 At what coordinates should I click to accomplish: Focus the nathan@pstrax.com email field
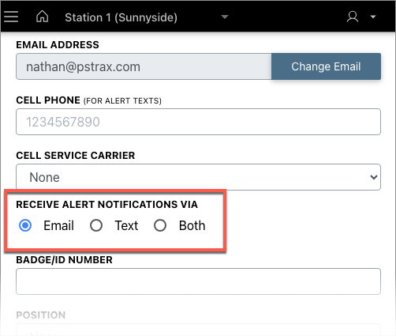[144, 66]
